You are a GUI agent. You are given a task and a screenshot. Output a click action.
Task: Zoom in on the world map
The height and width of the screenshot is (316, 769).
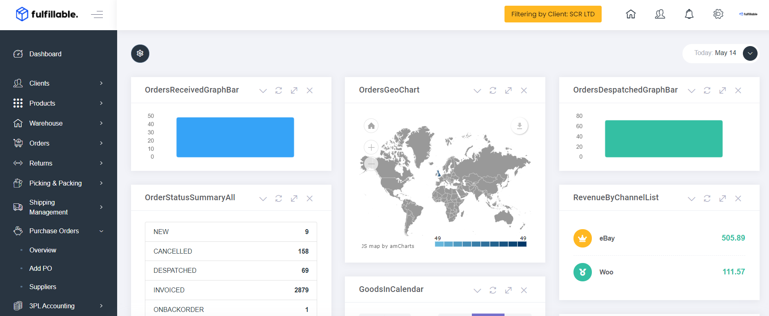tap(371, 147)
